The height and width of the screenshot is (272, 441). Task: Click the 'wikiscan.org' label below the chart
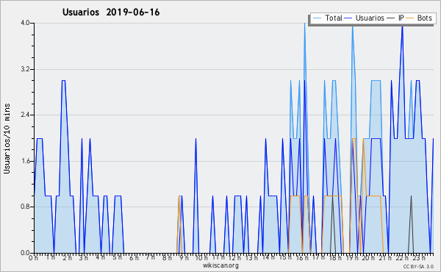(220, 265)
